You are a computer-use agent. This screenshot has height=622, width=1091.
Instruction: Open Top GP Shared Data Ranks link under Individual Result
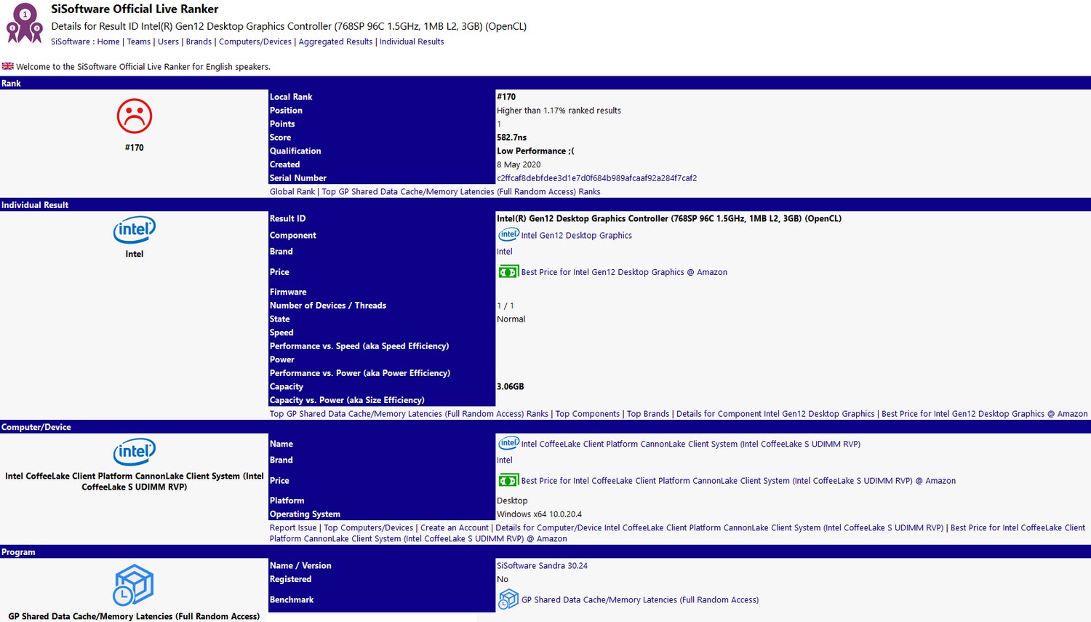tap(409, 414)
